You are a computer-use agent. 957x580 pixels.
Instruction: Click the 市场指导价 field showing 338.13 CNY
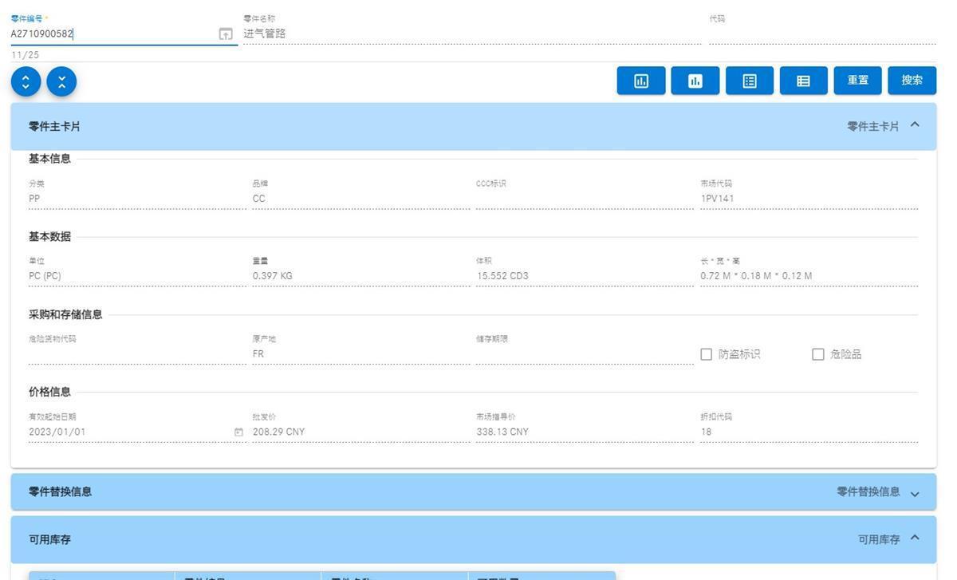pos(585,432)
